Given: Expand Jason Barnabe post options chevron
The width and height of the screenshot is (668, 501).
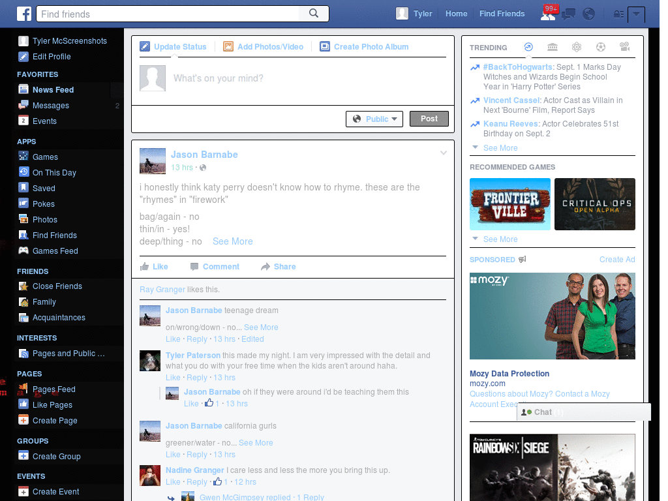Looking at the screenshot, I should 444,153.
